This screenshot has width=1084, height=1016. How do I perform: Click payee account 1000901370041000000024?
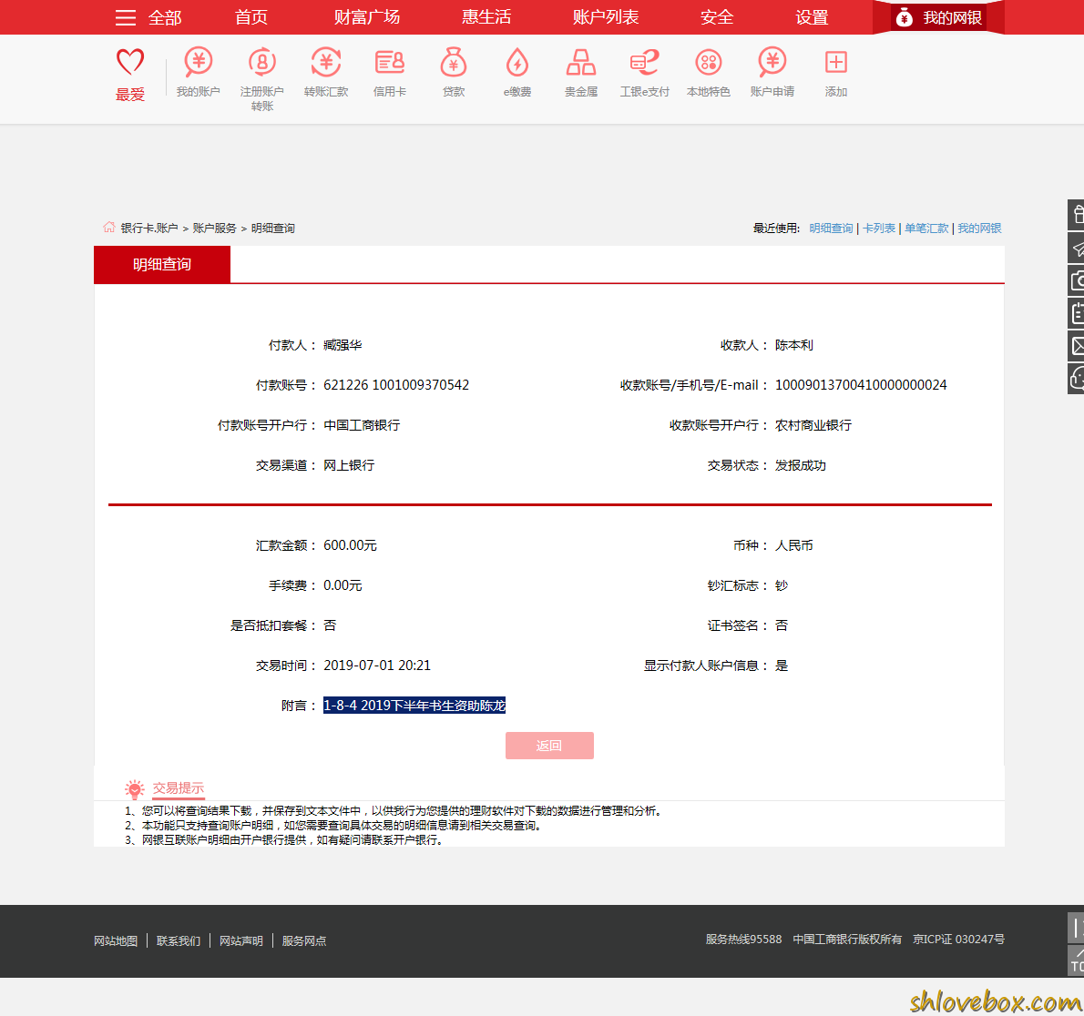pos(861,385)
